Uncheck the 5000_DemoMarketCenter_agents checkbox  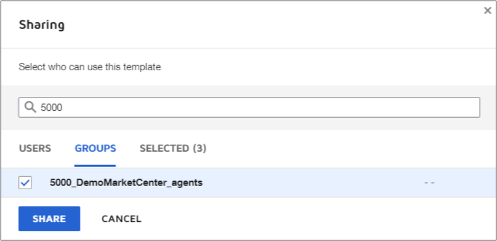coord(25,183)
